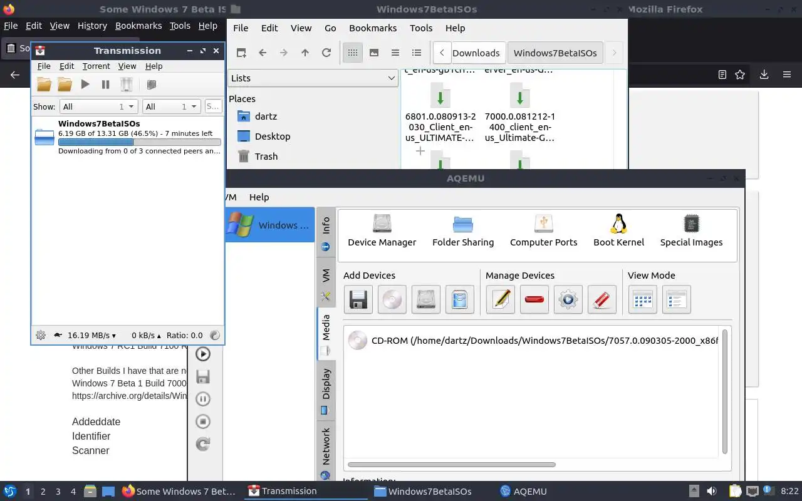Edit the selected device with the pencil icon
Image resolution: width=802 pixels, height=501 pixels.
click(x=501, y=299)
